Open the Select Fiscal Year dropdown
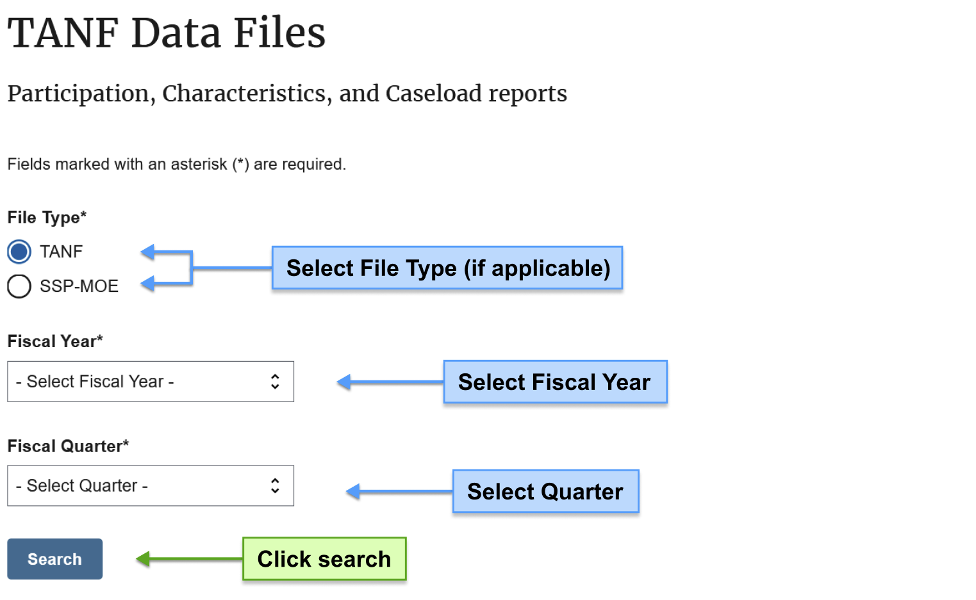The height and width of the screenshot is (600, 976). 151,382
